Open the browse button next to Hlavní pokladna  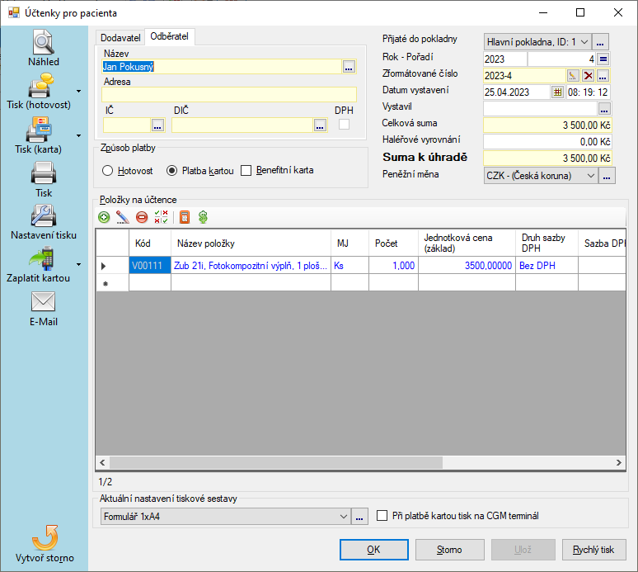click(600, 42)
